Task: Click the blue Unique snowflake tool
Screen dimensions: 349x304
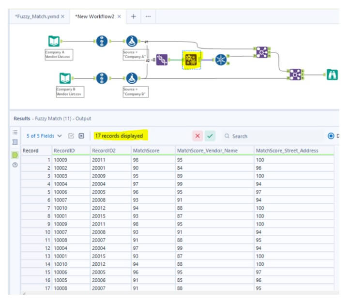Action: [x=221, y=60]
